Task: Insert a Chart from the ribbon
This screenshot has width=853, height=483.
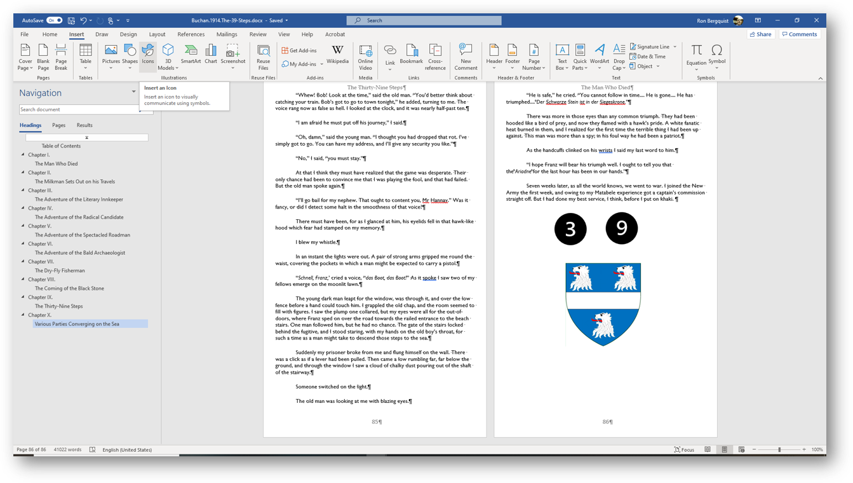Action: 211,55
